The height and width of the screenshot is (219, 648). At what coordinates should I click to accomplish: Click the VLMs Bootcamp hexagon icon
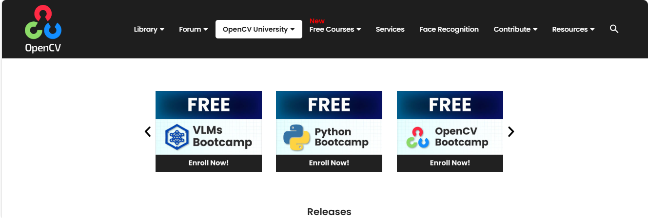(x=177, y=137)
